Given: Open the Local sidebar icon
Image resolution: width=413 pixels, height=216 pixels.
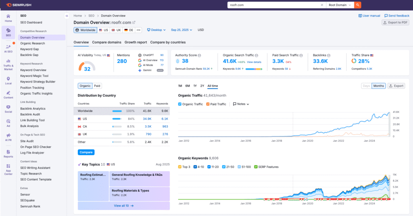Looking at the screenshot, I should pos(8,81).
